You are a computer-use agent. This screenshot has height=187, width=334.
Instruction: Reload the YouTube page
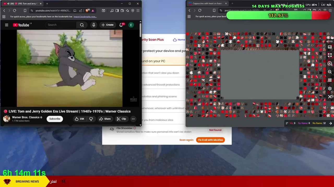[x=15, y=11]
